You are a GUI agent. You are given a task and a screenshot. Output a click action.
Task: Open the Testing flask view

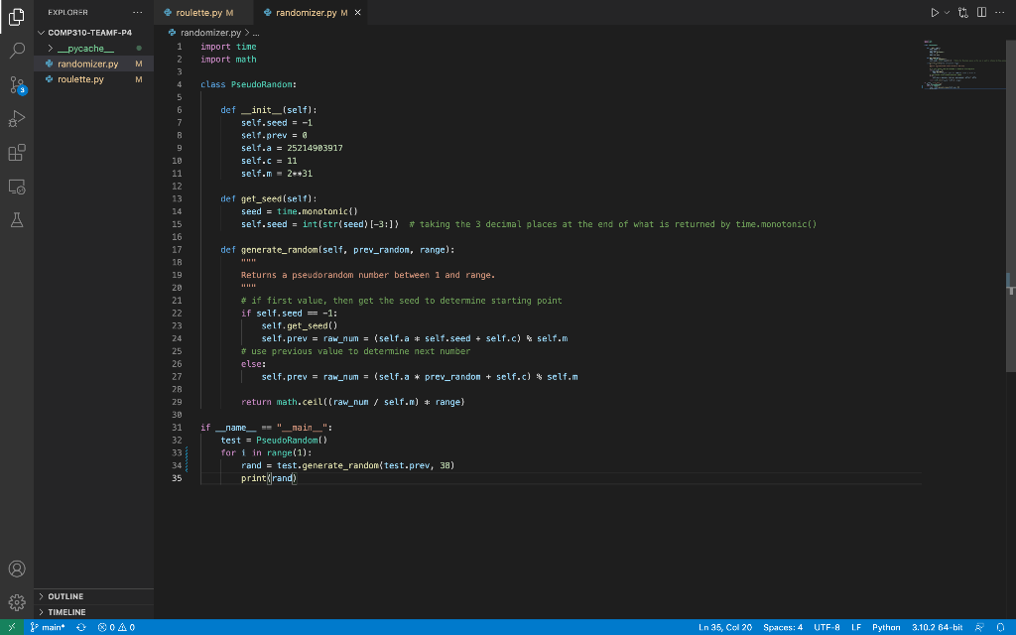(17, 220)
